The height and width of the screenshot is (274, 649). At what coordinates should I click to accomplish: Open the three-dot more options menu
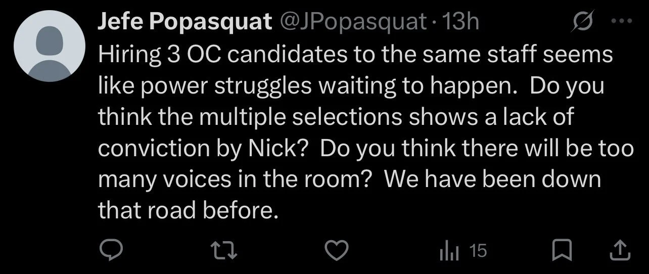(620, 23)
